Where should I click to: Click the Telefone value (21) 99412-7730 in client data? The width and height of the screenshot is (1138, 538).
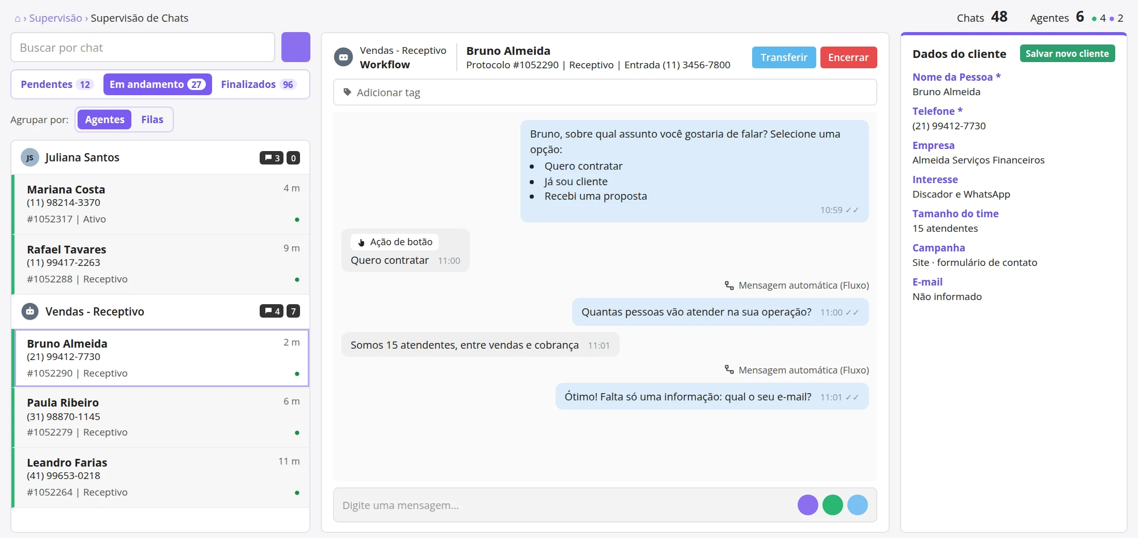(949, 126)
